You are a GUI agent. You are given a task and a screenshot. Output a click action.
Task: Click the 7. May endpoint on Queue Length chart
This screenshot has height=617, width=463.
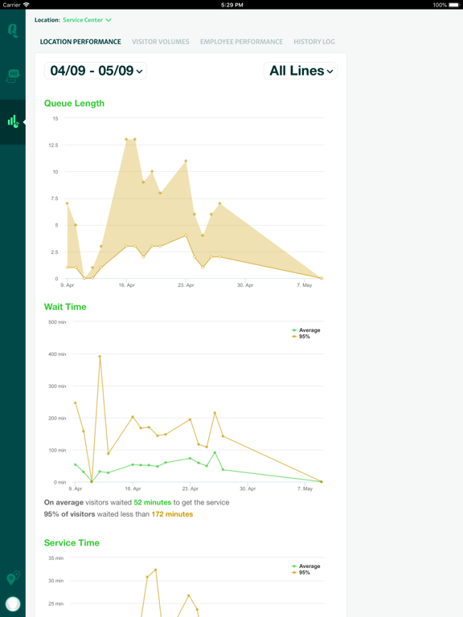(322, 278)
